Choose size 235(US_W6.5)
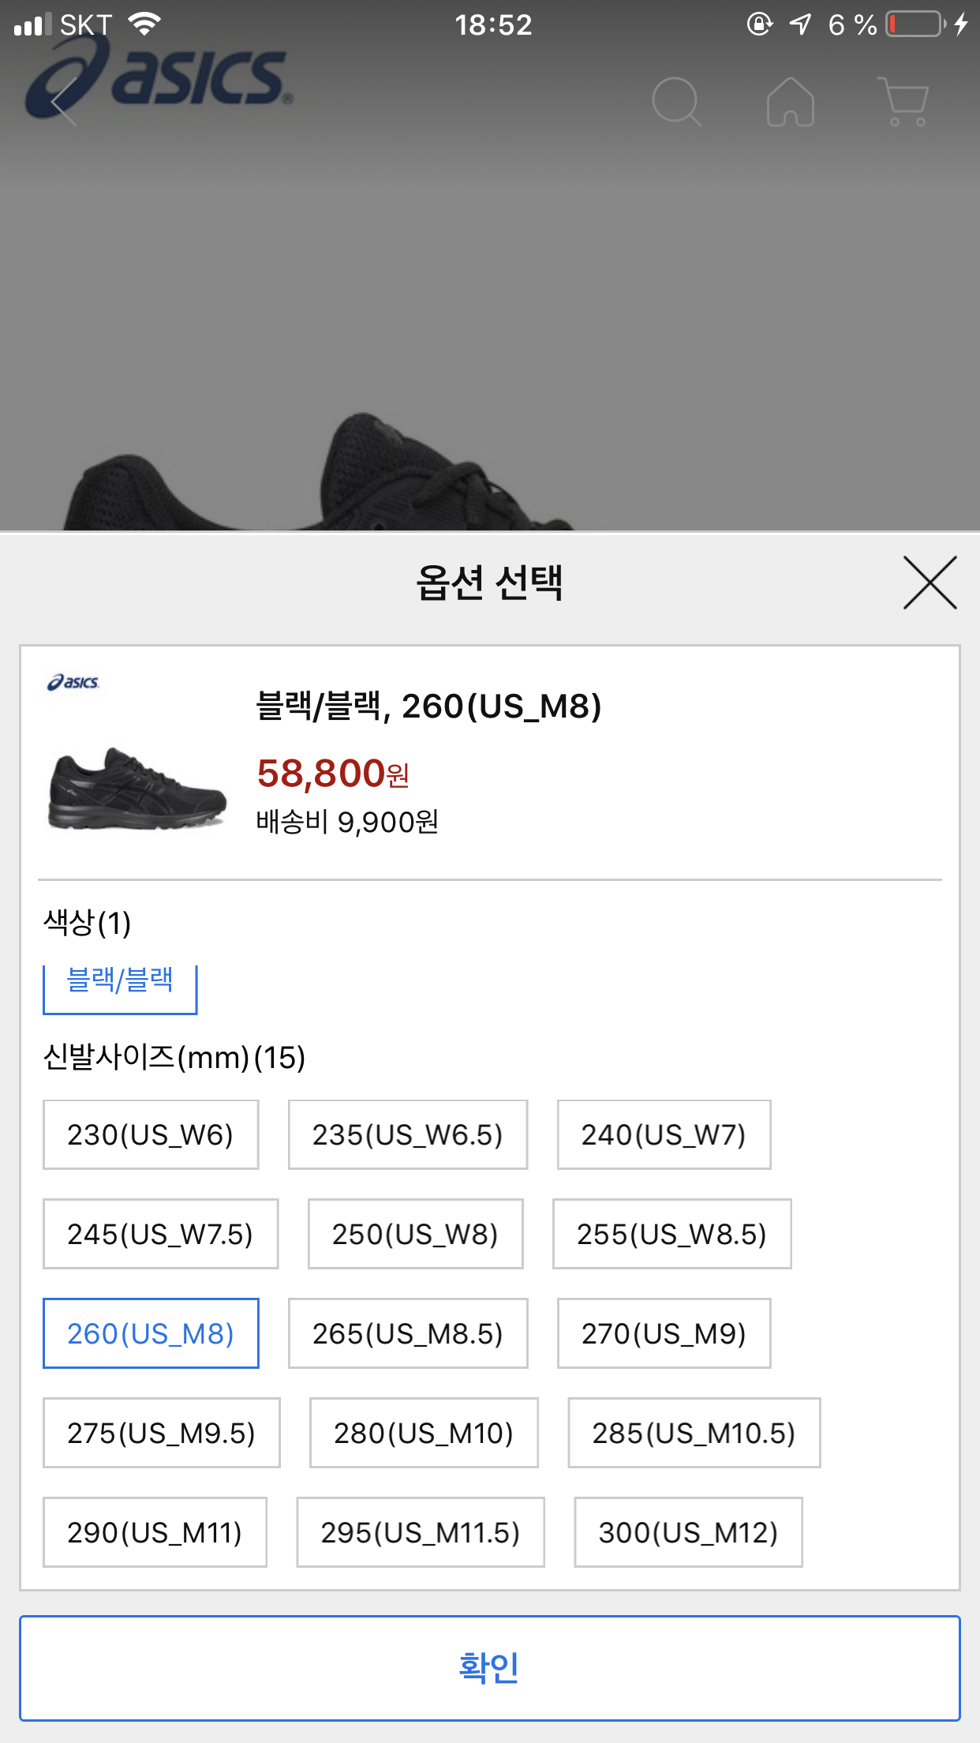Image resolution: width=980 pixels, height=1743 pixels. pyautogui.click(x=408, y=1134)
